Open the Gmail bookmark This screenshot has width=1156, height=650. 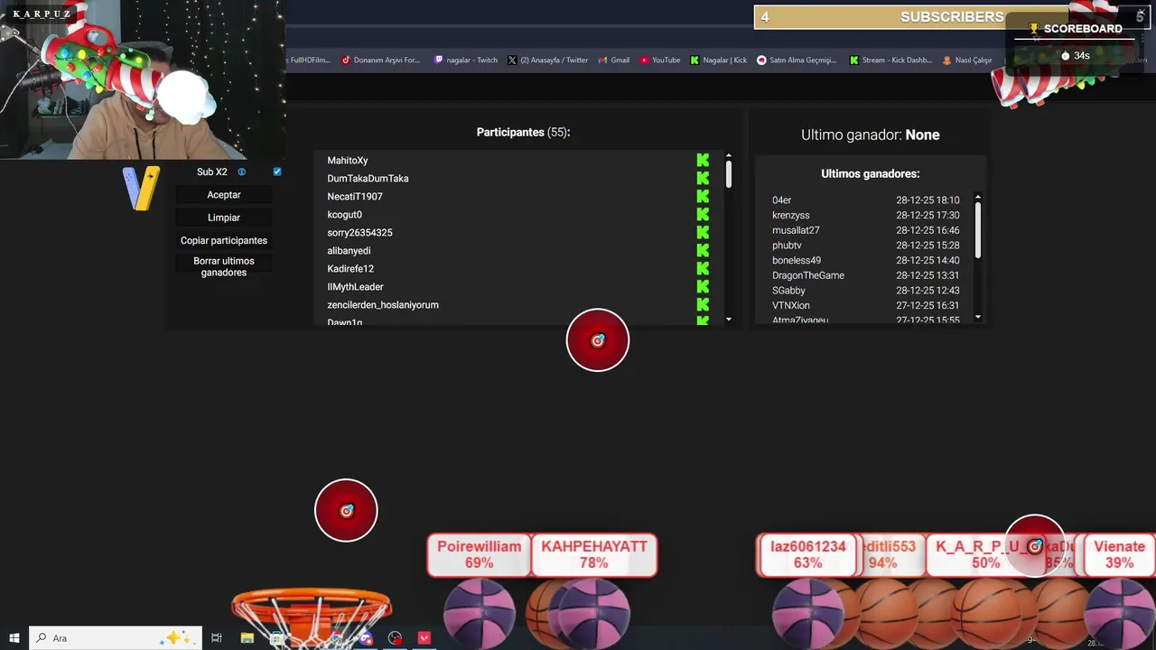(x=614, y=60)
